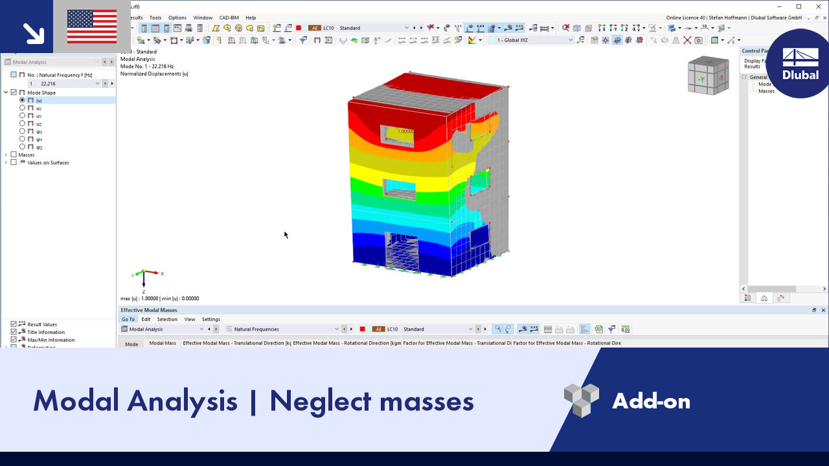The image size is (829, 466).
Task: Click the Modal Mass column header
Action: click(x=162, y=344)
